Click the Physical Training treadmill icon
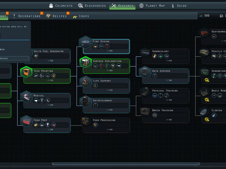This screenshot has height=169, width=226. [x=145, y=92]
